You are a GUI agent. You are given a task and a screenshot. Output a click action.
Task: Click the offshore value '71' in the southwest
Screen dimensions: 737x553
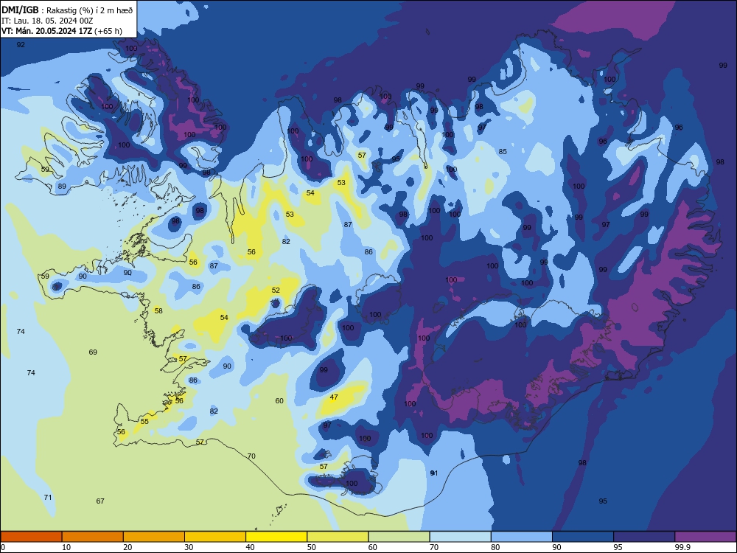pos(48,498)
